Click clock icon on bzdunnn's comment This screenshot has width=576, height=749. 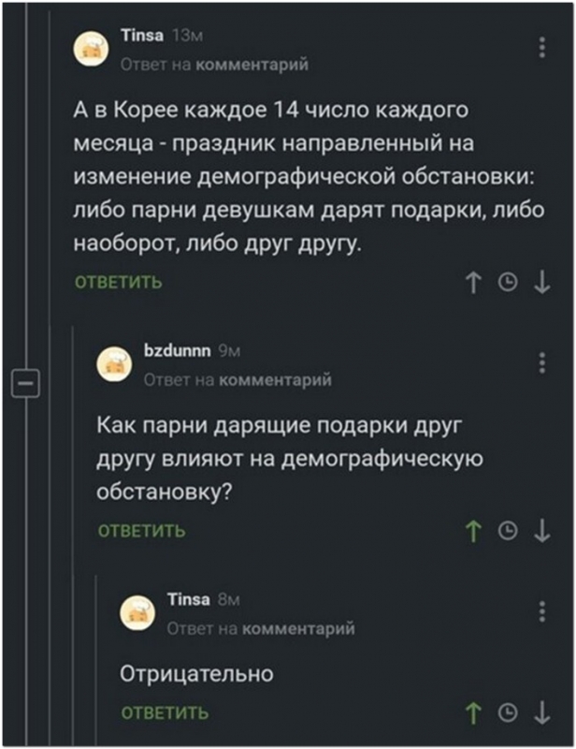pos(511,532)
